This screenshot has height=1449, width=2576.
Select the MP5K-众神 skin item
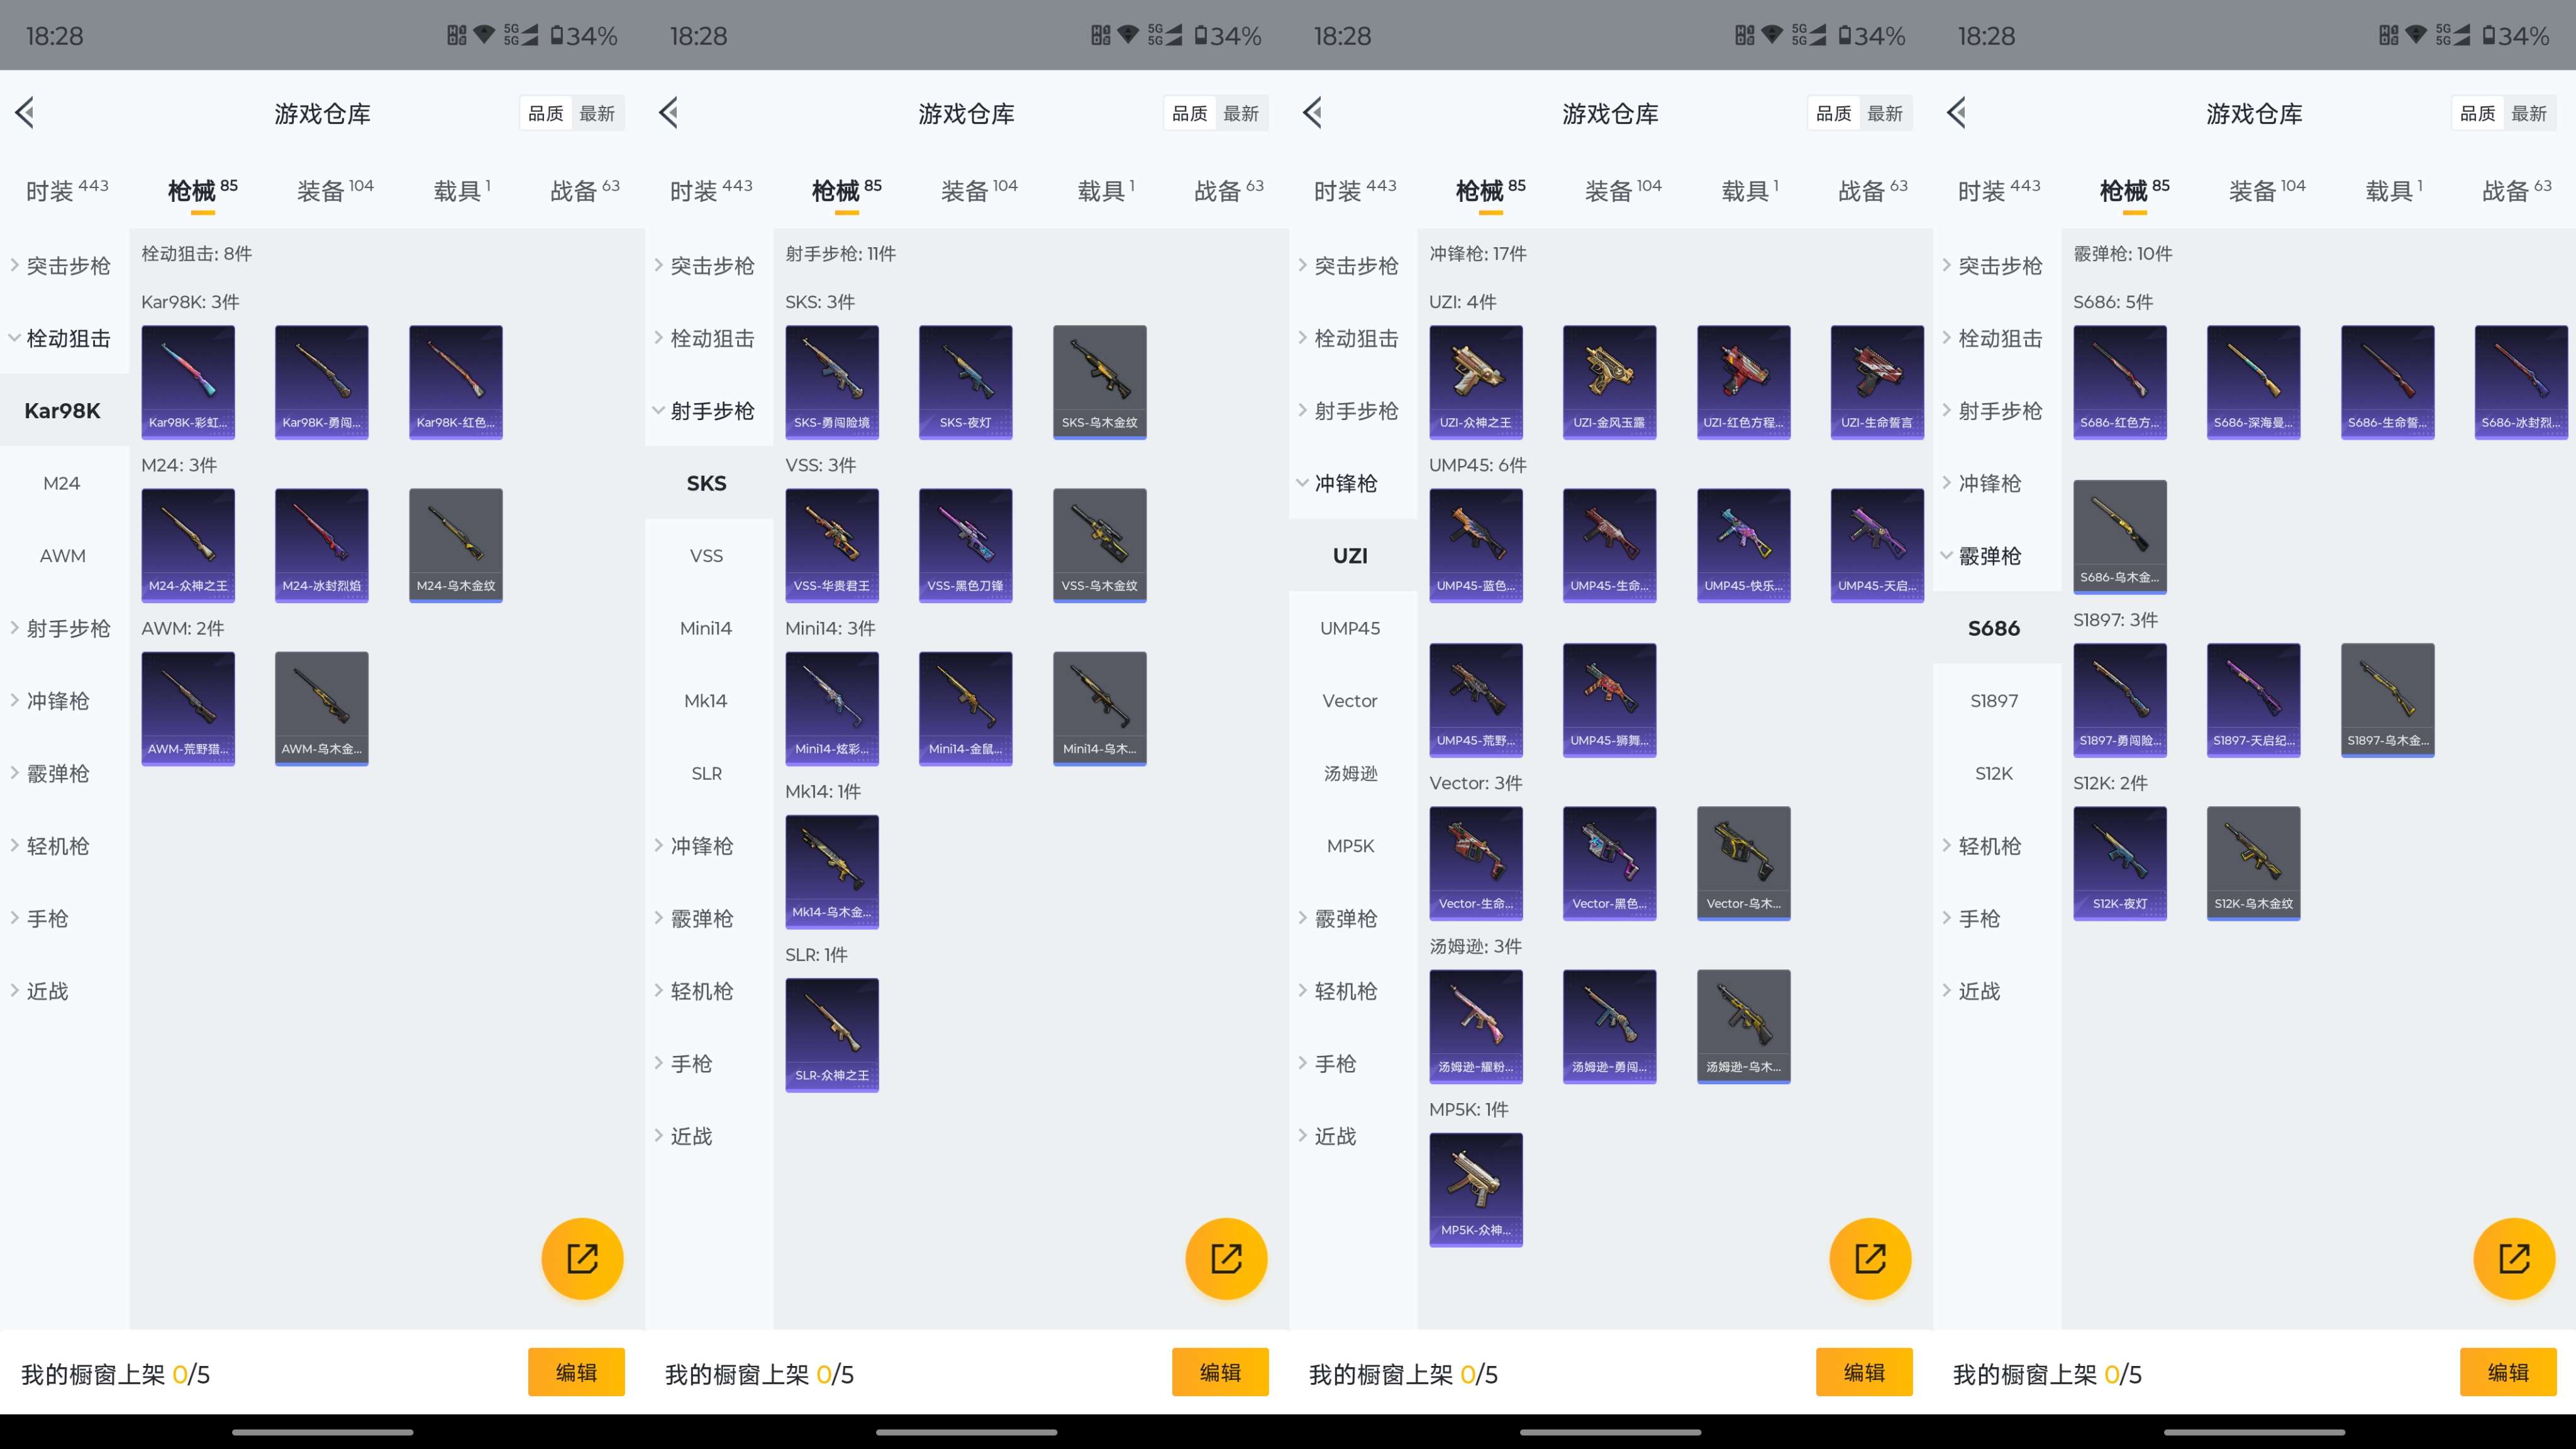click(1476, 1190)
